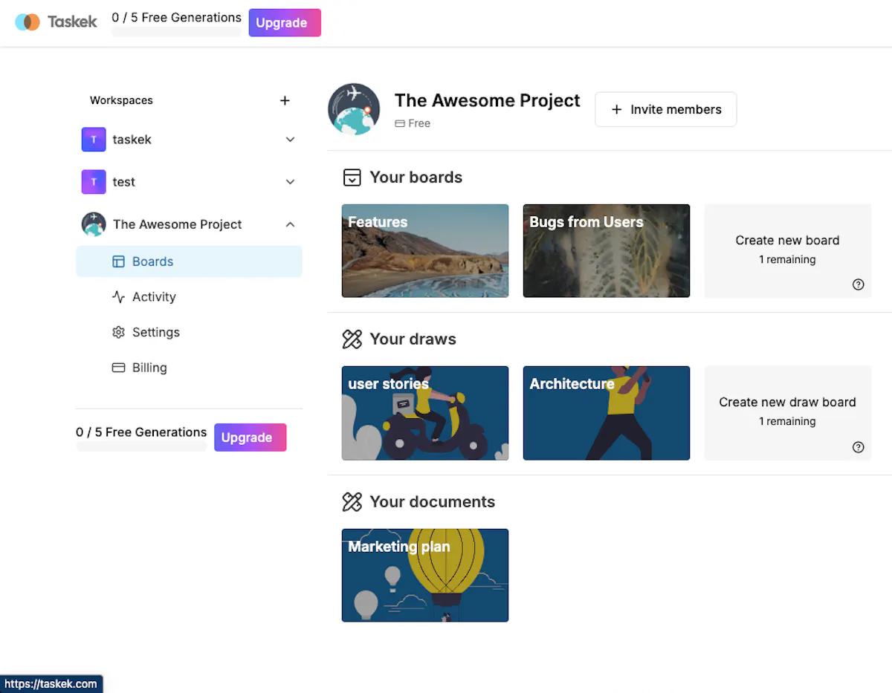This screenshot has height=693, width=892.
Task: Click the Invite members button
Action: tap(666, 109)
